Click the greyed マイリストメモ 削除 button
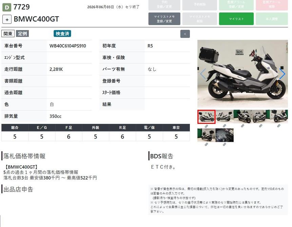The image size is (292, 227). tap(199, 19)
